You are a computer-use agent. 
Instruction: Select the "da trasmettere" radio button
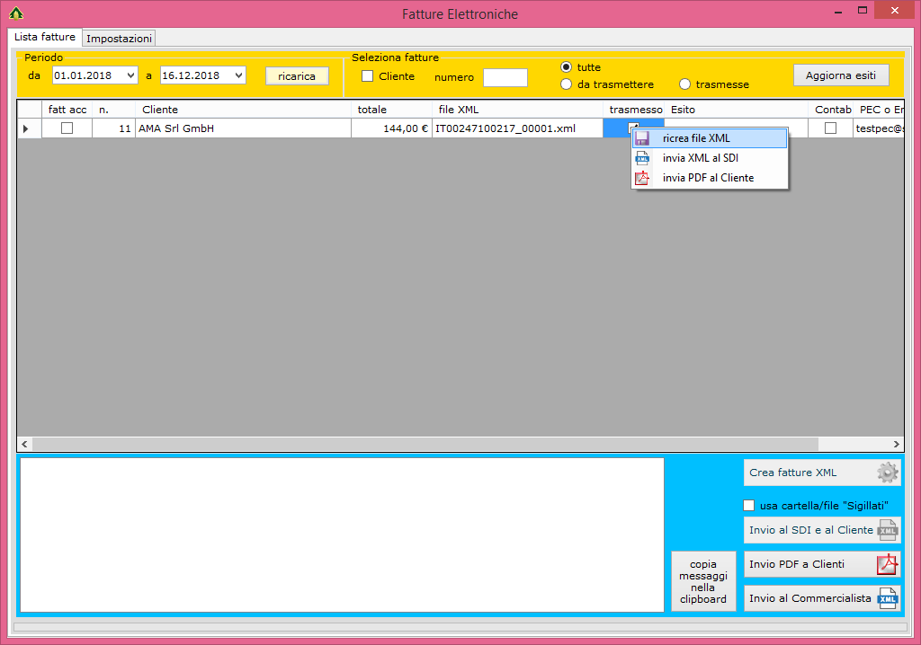[x=566, y=84]
